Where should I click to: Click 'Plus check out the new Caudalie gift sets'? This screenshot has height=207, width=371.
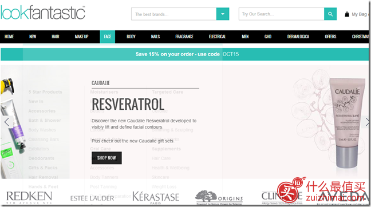[133, 141]
